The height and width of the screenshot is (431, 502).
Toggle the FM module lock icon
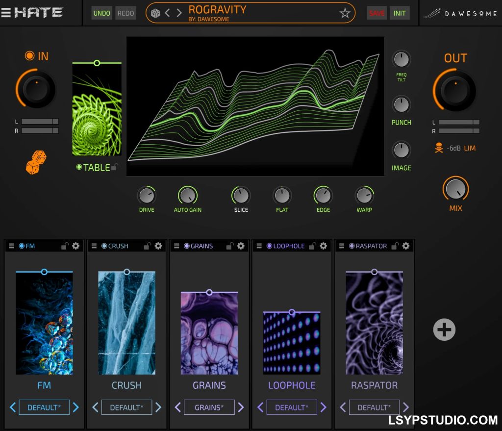point(65,246)
